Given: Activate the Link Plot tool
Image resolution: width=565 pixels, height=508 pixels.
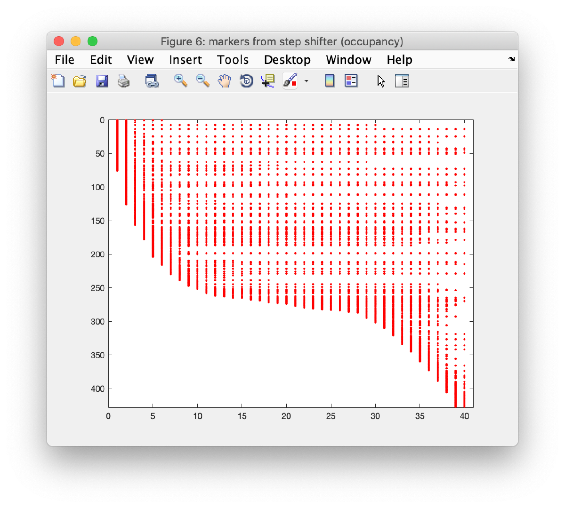Looking at the screenshot, I should click(152, 80).
